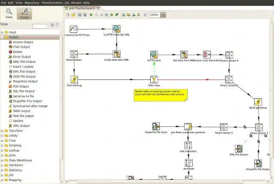Select the 'Unique rows (HashSet)' step icon
This screenshot has width=274, height=184.
pyautogui.click(x=207, y=55)
